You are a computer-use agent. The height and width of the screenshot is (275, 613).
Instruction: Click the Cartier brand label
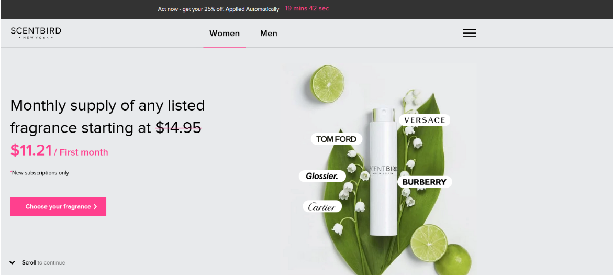coord(322,206)
